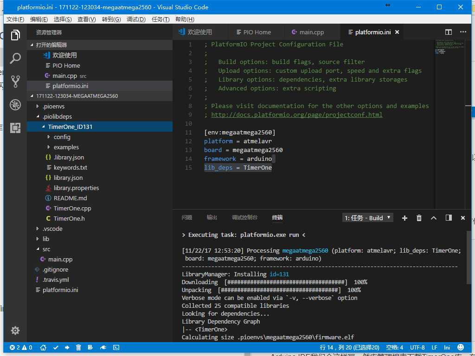
Task: Open the Debug (调试) menu
Action: pos(136,19)
